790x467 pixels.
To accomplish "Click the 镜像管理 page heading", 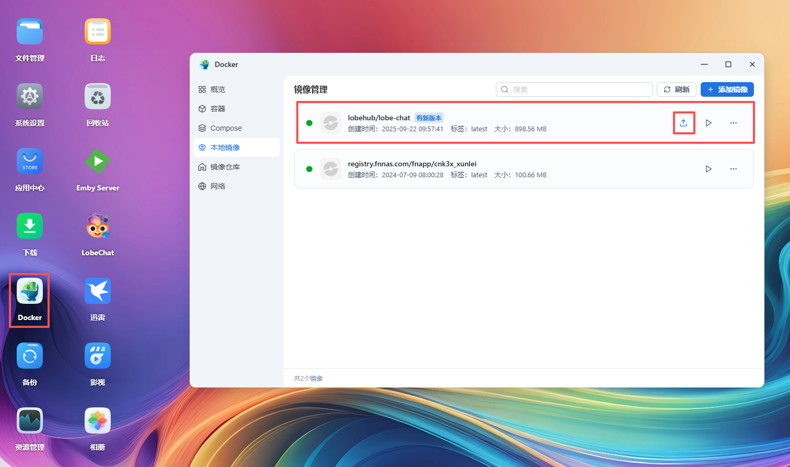I will pos(311,89).
